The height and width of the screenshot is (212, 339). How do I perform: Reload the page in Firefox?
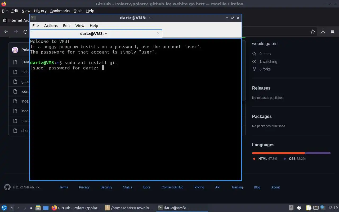tap(25, 32)
